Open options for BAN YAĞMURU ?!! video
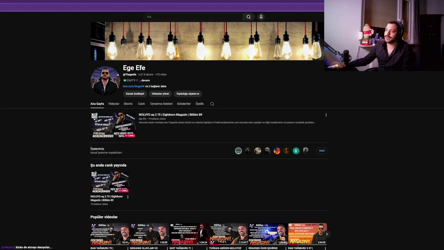The width and height of the screenshot is (444, 250). (x=128, y=248)
